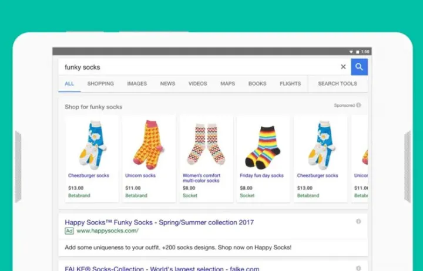Screen dimensions: 423x271
Task: Click Socket seller under Friday fun day socks
Action: 247,195
